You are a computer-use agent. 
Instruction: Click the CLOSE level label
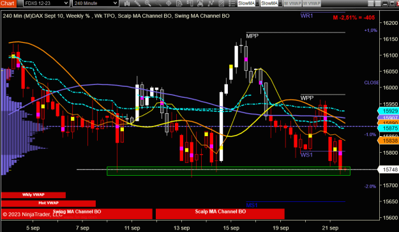(372, 82)
